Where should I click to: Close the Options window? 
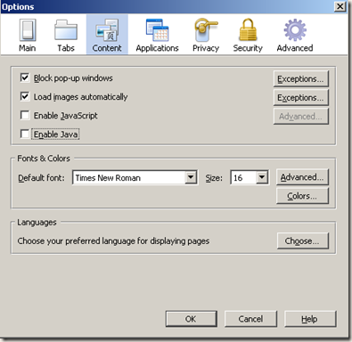point(340,6)
